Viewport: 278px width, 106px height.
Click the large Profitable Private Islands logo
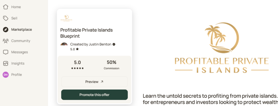click(222, 49)
